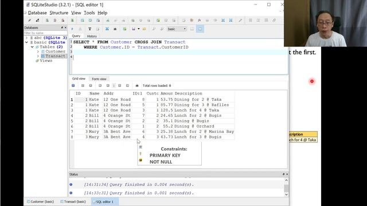The image size is (367, 206).
Task: Click the Filter by name field
Action: 45,33
